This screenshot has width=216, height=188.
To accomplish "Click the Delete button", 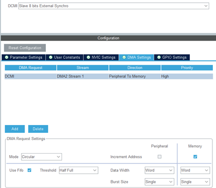I will click(x=38, y=129).
